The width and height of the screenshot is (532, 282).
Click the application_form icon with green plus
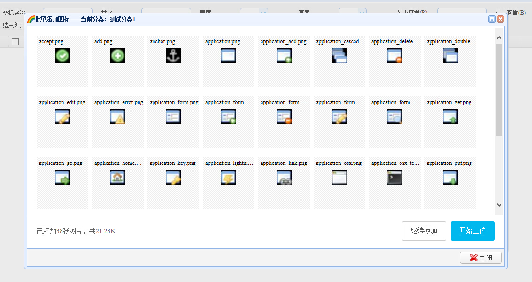229,117
